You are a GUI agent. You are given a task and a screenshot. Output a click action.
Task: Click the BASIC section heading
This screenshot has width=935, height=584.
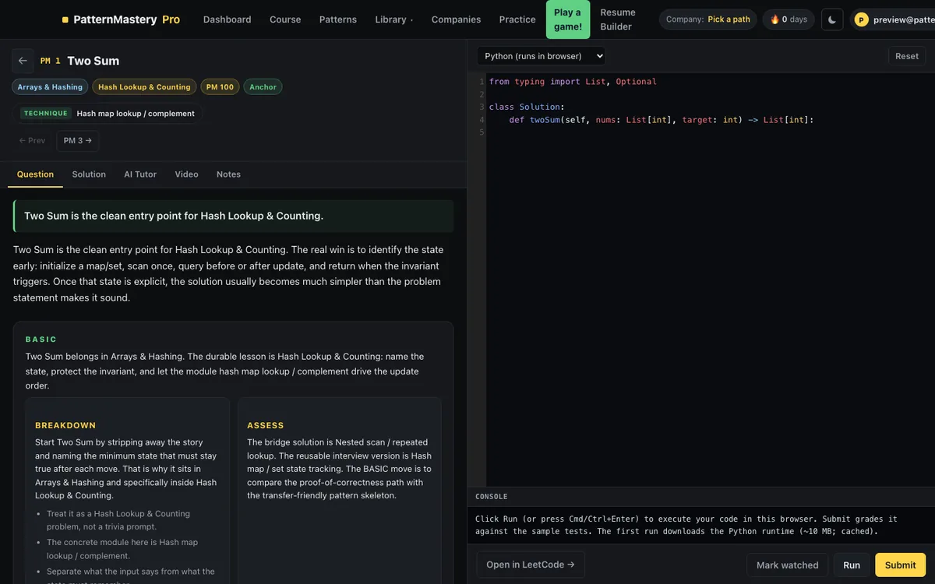(x=41, y=339)
